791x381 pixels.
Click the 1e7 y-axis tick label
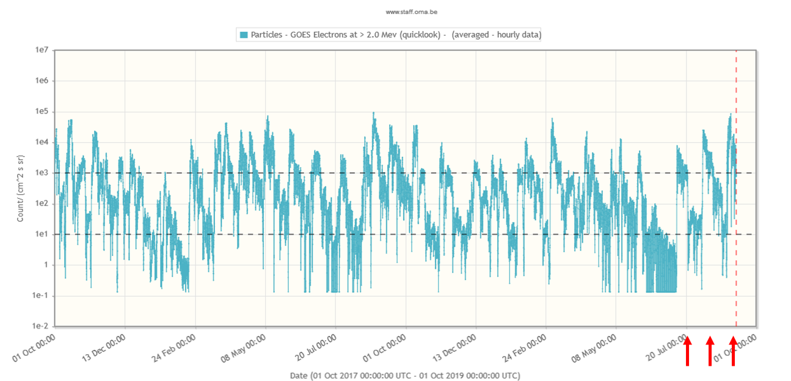pos(40,50)
